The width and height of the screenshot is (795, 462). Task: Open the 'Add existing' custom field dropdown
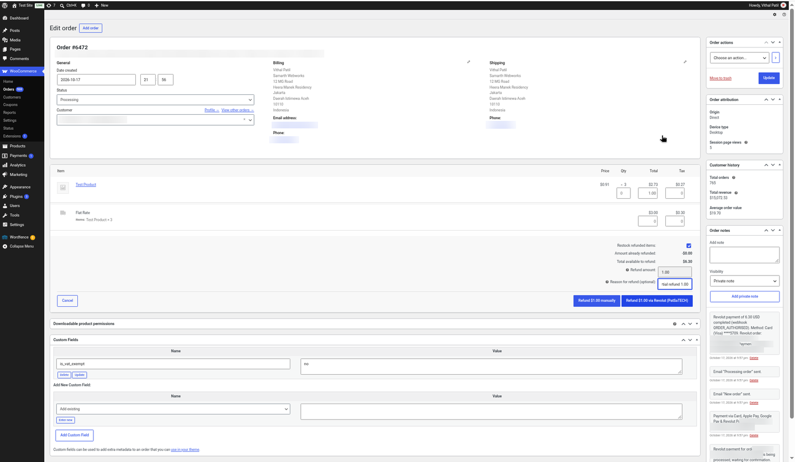pyautogui.click(x=173, y=409)
